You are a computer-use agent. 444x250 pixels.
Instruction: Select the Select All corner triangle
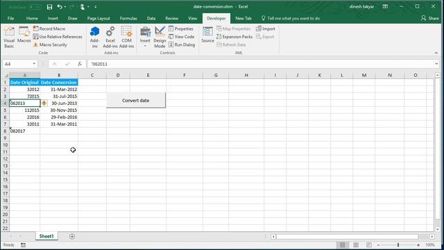coord(6,75)
